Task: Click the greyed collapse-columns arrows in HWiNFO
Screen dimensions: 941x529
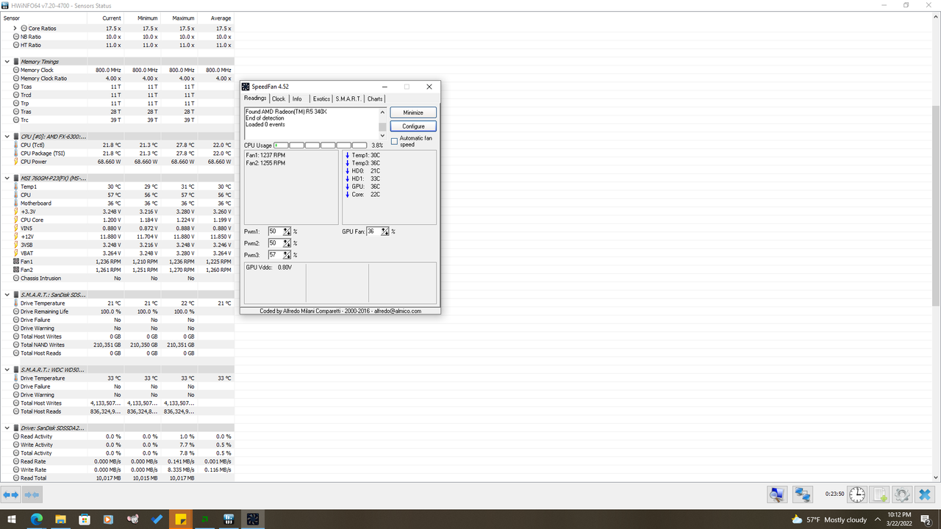Action: (32, 495)
